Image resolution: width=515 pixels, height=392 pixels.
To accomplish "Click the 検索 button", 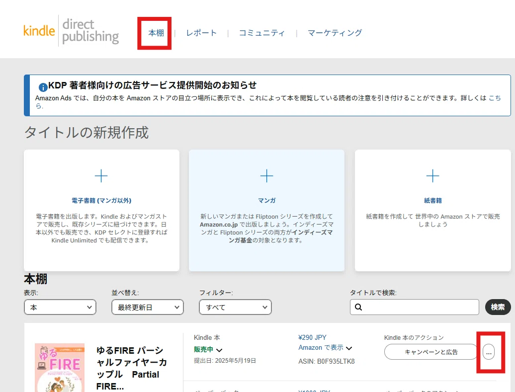I will (498, 307).
